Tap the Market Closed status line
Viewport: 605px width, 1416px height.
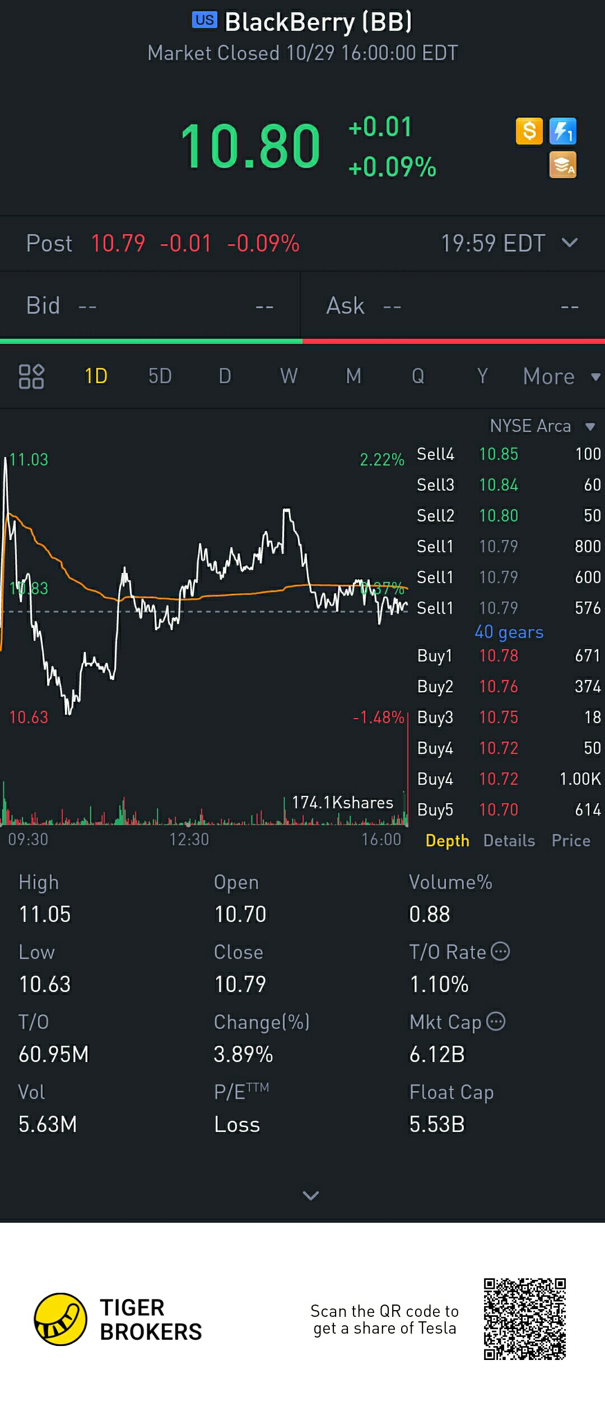(302, 53)
